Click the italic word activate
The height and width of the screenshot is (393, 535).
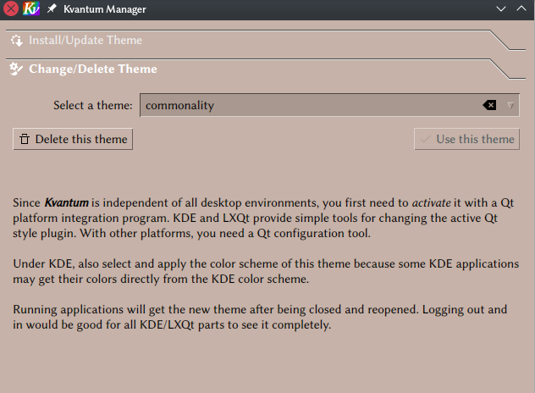point(431,202)
